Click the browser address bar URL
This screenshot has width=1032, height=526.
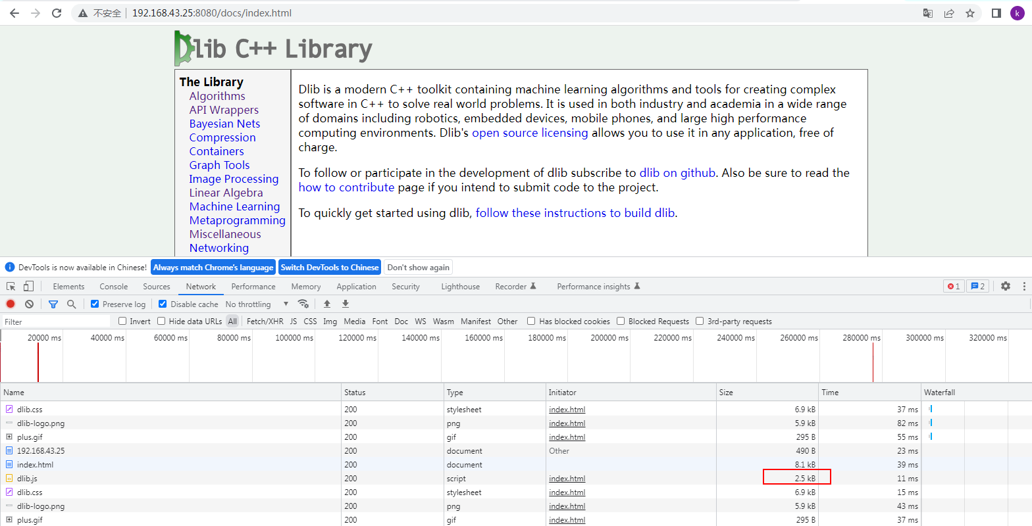212,13
